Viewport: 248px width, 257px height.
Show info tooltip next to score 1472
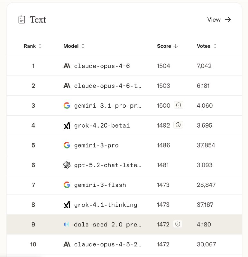(178, 224)
